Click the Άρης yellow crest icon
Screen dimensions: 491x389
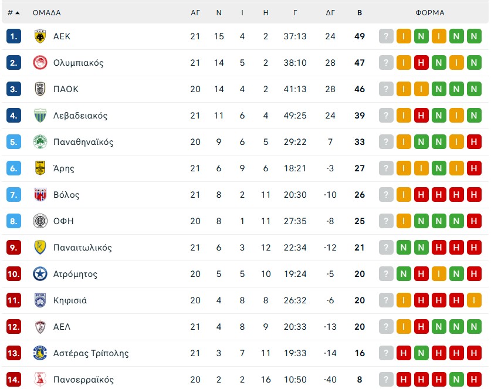coord(40,168)
